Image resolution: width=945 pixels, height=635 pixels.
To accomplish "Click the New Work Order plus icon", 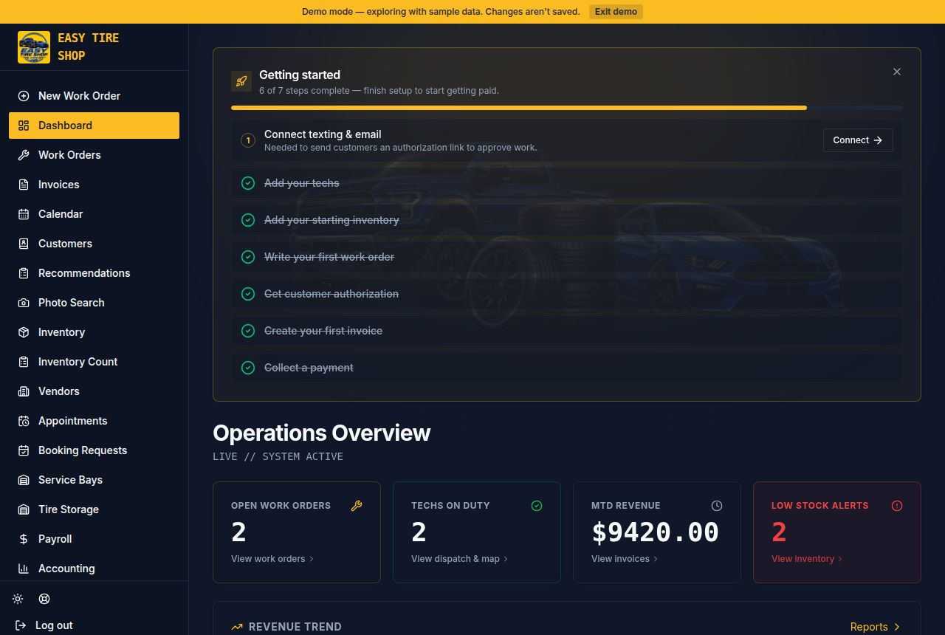I will tap(24, 96).
